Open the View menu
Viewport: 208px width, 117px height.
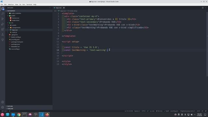[x=17, y=5]
